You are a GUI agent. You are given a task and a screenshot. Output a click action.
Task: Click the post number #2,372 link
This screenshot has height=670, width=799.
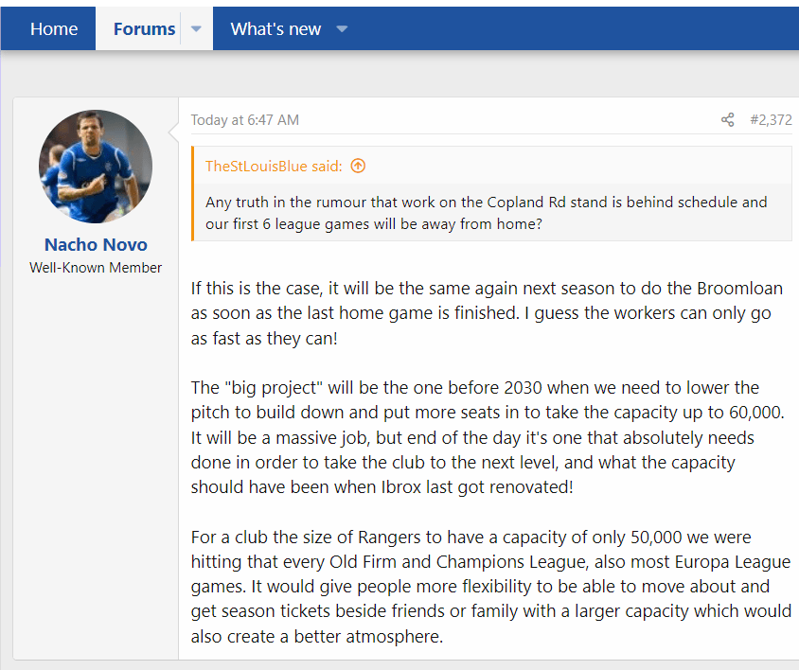[x=771, y=120]
